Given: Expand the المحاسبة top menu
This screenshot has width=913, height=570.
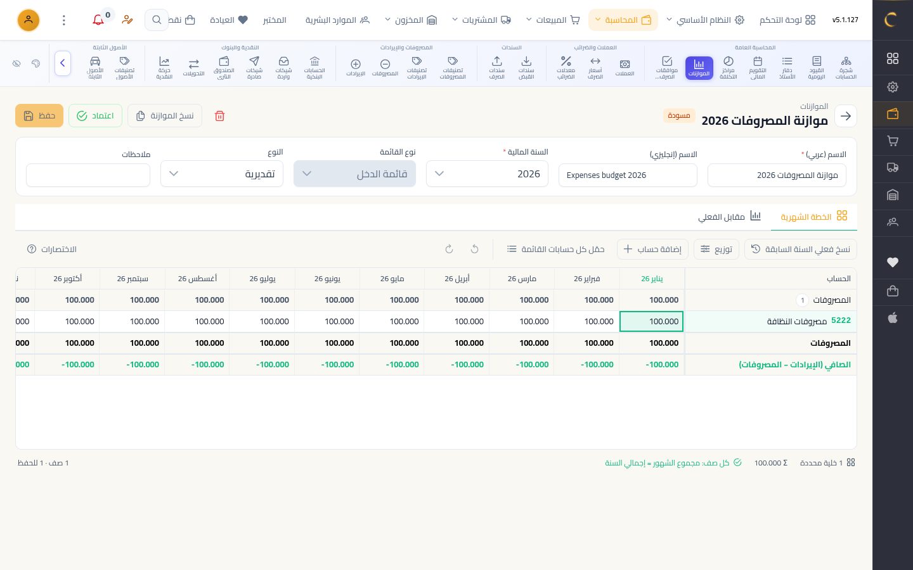Looking at the screenshot, I should [x=623, y=20].
